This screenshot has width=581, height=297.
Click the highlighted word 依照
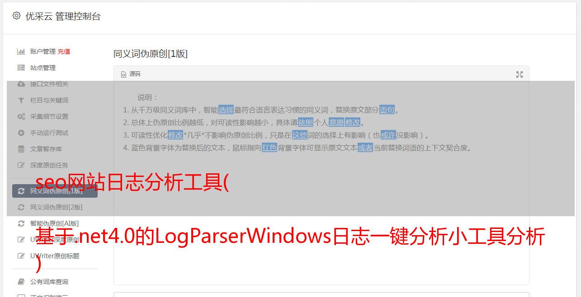[x=305, y=122]
